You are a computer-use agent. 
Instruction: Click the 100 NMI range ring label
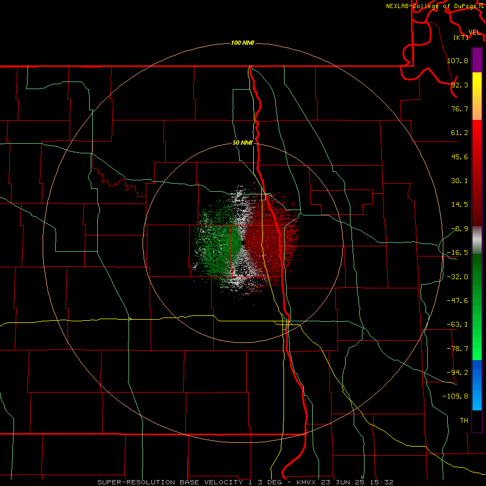click(x=242, y=43)
